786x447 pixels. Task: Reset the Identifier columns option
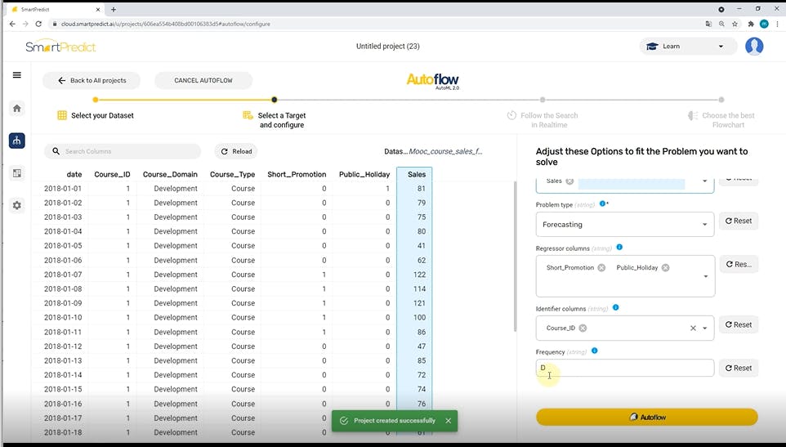coord(739,324)
